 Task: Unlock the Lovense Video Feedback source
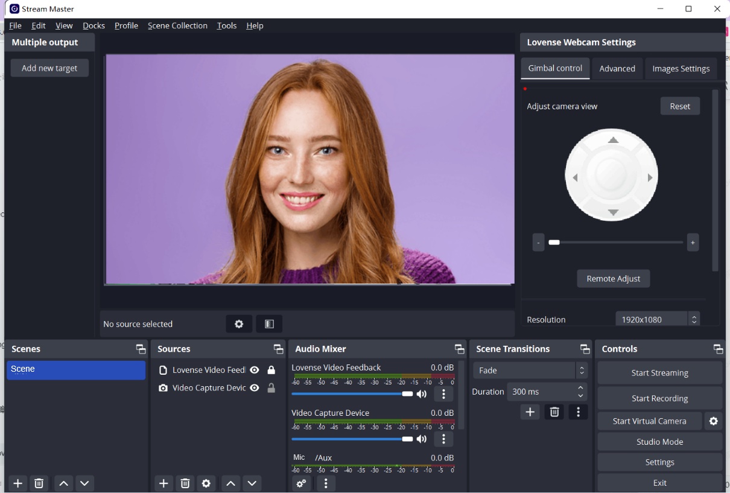pos(271,370)
